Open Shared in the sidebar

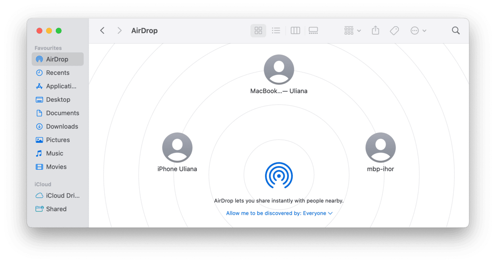coord(58,209)
